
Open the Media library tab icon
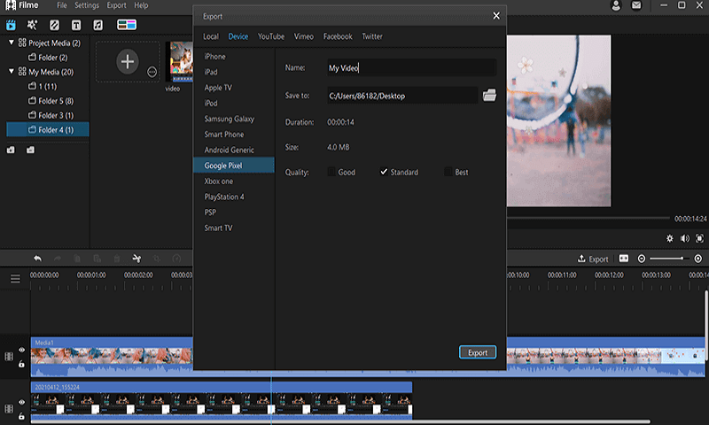click(11, 25)
